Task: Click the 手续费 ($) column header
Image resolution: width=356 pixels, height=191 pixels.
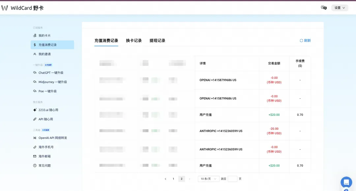Action: point(300,63)
